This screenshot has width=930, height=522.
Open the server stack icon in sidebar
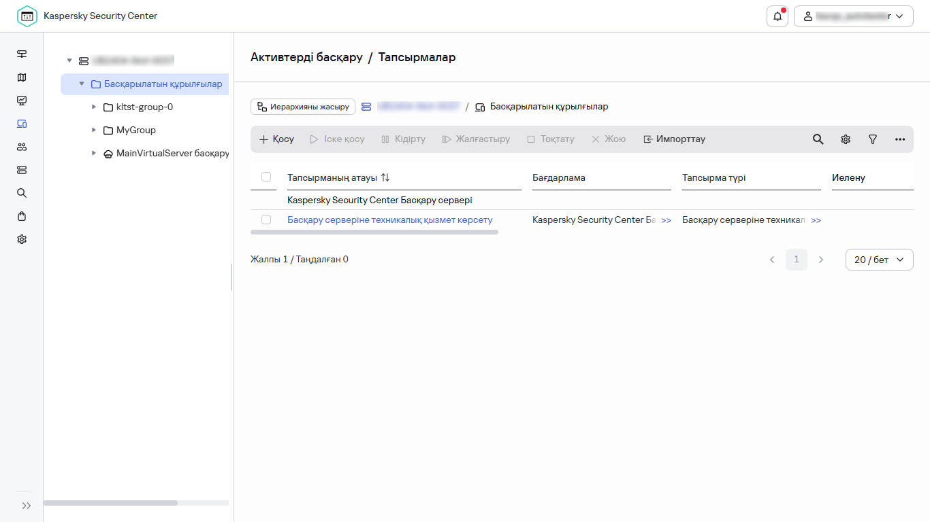(22, 170)
